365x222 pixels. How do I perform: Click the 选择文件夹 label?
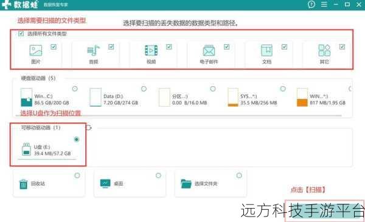[x=206, y=184]
